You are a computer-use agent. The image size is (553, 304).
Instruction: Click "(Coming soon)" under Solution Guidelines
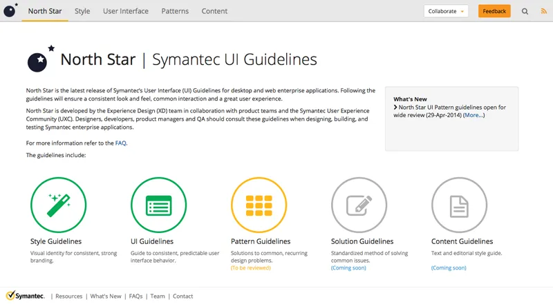click(348, 267)
